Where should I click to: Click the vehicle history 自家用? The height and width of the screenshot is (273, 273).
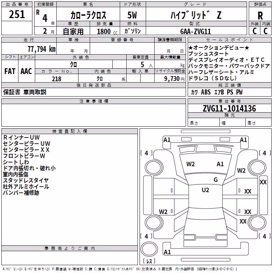tap(73, 31)
